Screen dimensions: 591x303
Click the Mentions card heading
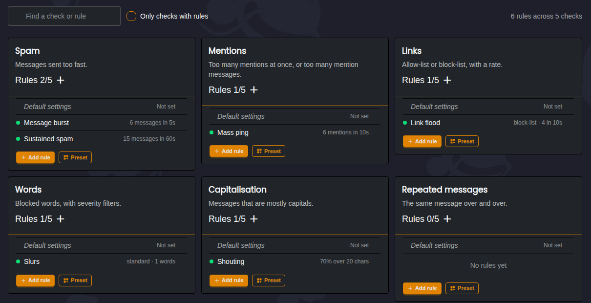point(227,51)
